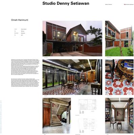Open the red floral tile close-up photo
The width and height of the screenshot is (134, 135).
[119, 77]
